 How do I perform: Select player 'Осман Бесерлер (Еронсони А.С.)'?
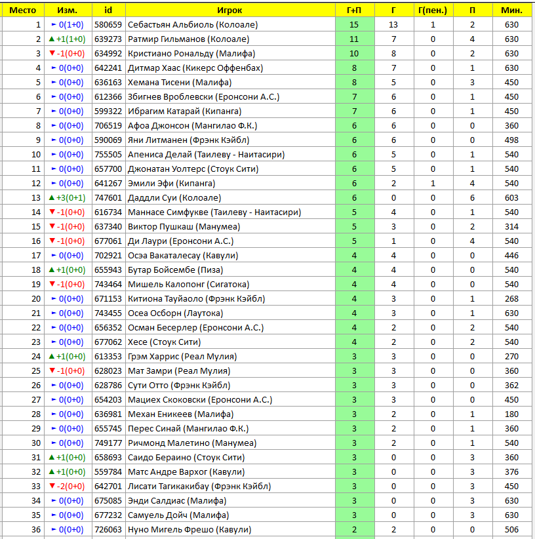tap(196, 328)
